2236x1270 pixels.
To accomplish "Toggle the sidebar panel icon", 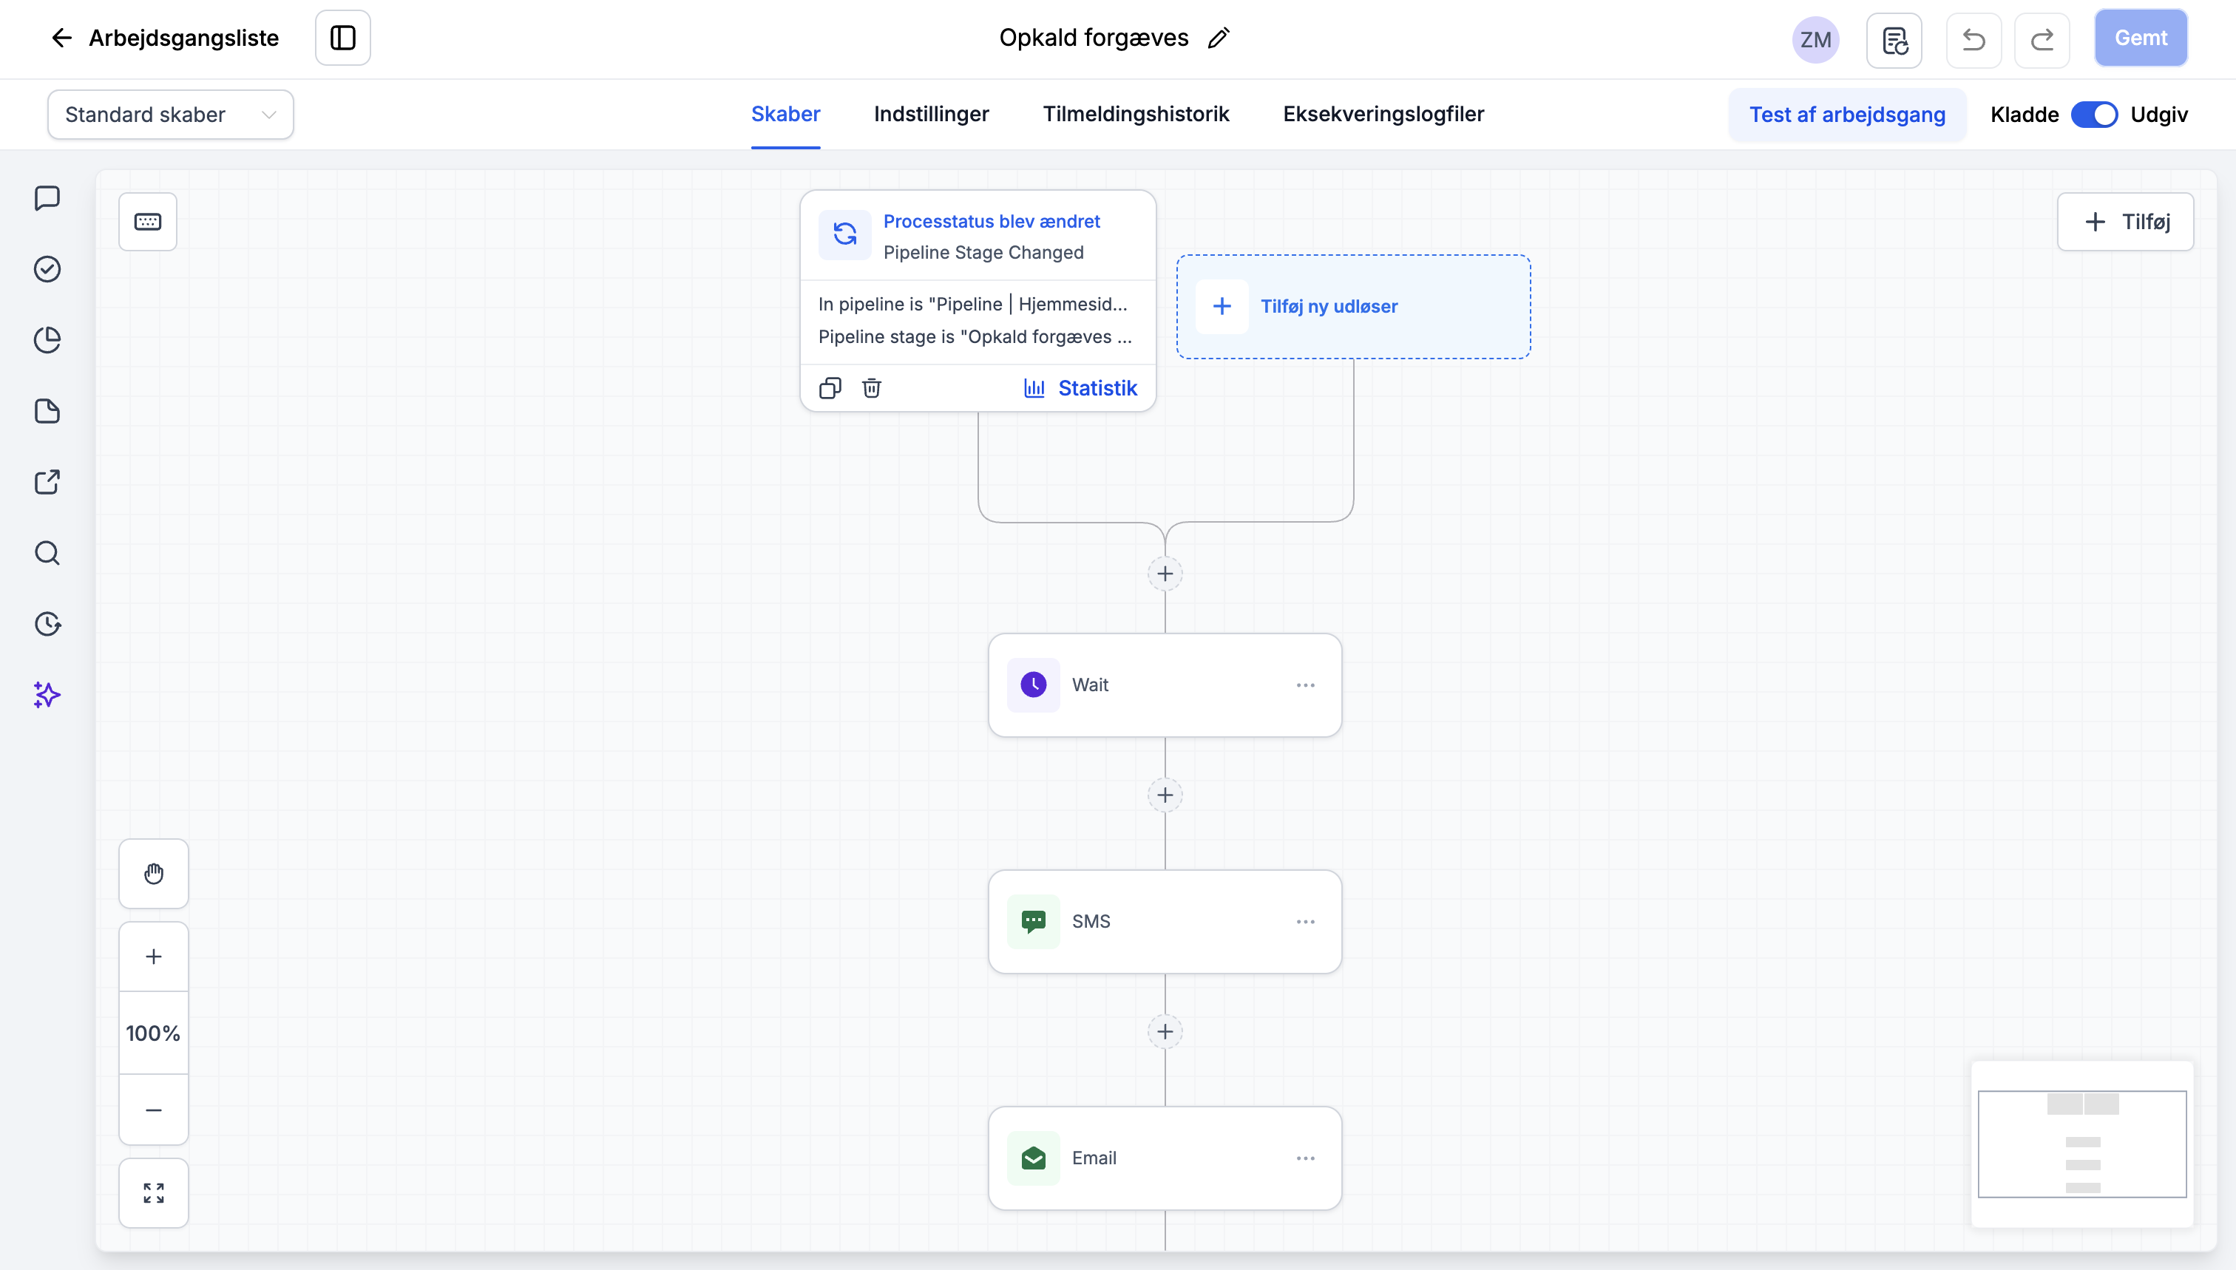I will coord(343,38).
